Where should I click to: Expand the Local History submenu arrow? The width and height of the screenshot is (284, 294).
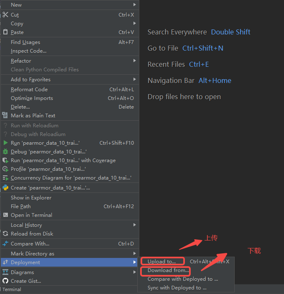pyautogui.click(x=134, y=225)
